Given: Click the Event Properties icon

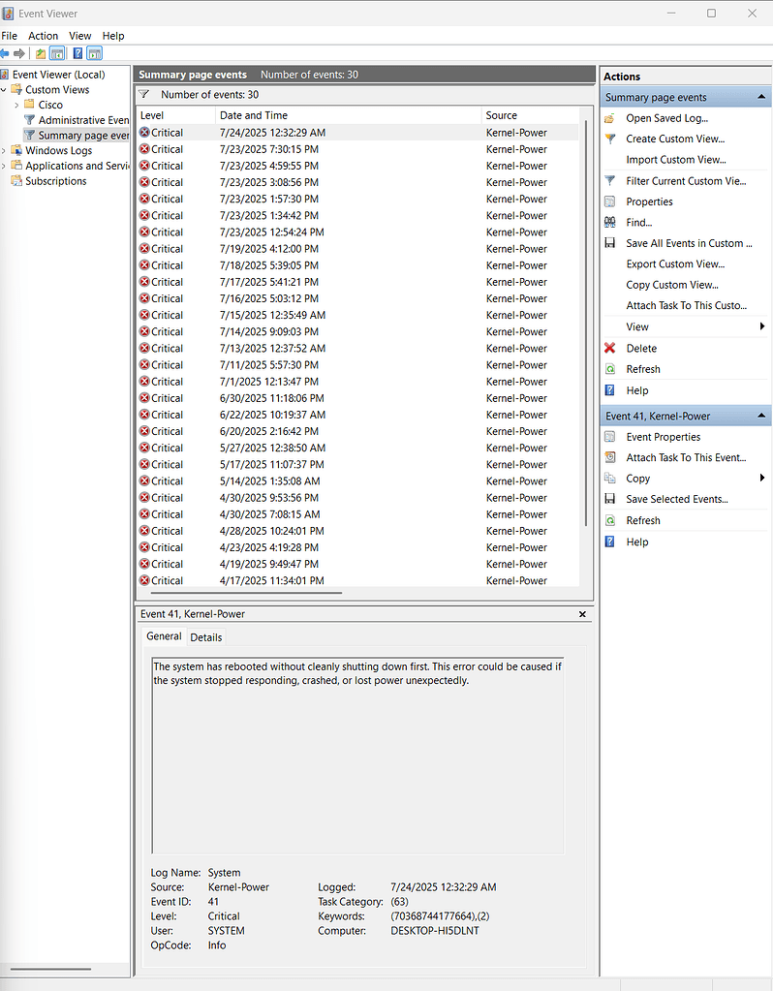Looking at the screenshot, I should coord(610,437).
